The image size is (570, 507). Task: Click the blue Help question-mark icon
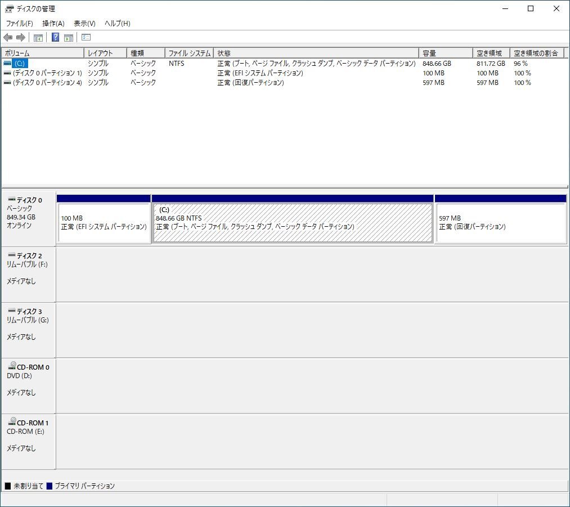(55, 37)
